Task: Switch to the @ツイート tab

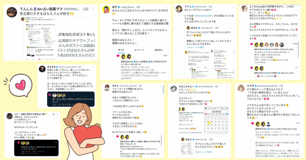Action: tap(139, 50)
